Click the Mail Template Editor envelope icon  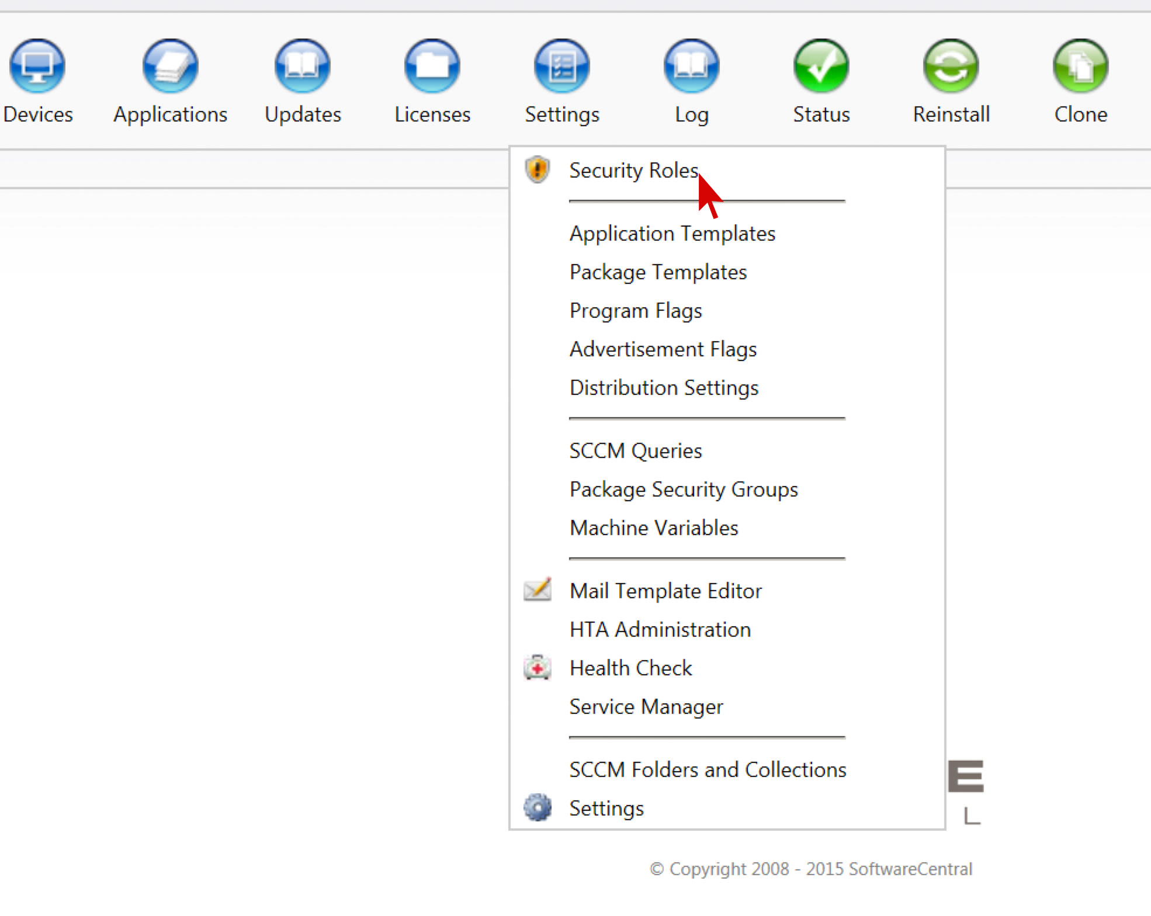538,589
